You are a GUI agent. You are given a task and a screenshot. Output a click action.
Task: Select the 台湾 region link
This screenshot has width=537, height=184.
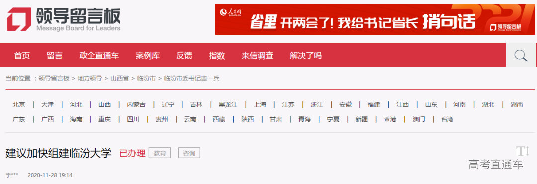(x=447, y=119)
